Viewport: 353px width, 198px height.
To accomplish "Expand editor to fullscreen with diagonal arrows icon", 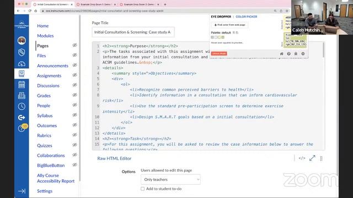I will [x=312, y=158].
